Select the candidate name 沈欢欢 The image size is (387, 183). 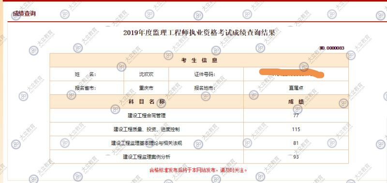tap(146, 74)
